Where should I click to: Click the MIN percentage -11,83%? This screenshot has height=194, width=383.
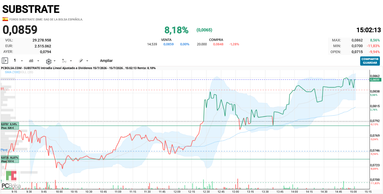pos(373,46)
